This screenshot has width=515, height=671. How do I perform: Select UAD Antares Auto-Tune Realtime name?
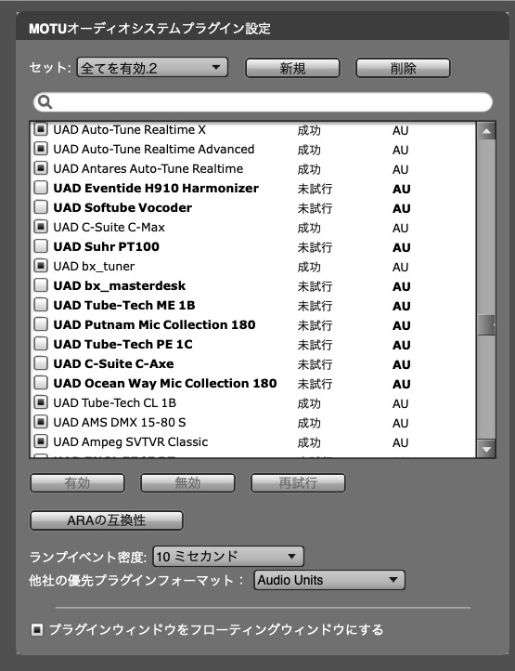(x=148, y=168)
